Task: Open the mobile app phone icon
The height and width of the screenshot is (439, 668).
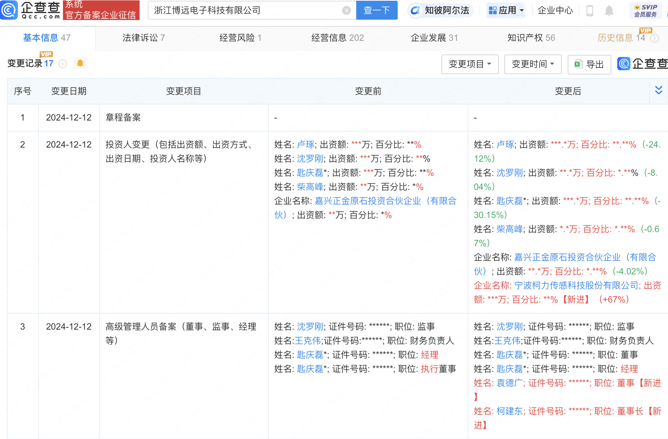Action: [x=590, y=10]
